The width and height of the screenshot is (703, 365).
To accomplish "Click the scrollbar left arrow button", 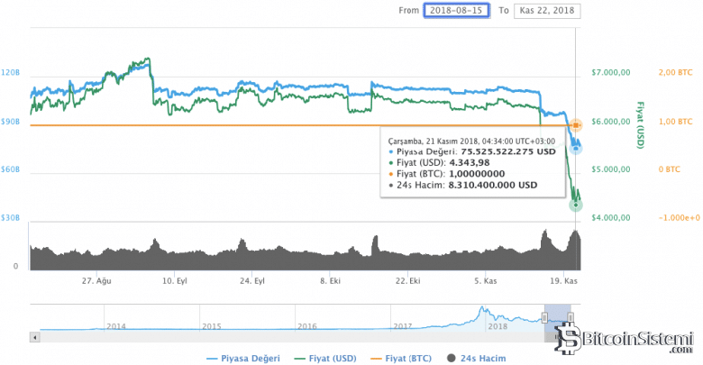I will tap(34, 336).
